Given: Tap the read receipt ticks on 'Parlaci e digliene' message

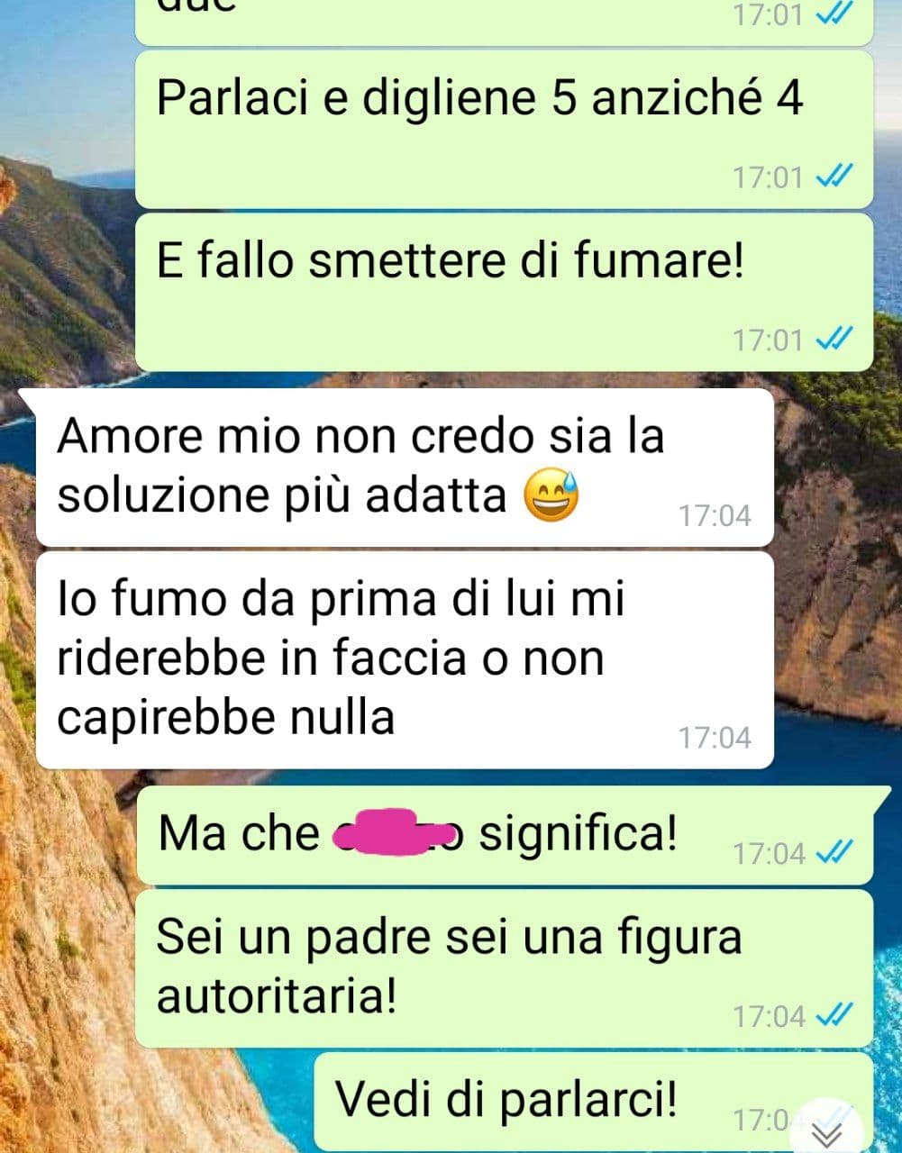Looking at the screenshot, I should 834,177.
